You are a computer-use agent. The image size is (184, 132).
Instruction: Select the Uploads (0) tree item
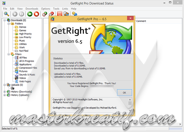17,85
